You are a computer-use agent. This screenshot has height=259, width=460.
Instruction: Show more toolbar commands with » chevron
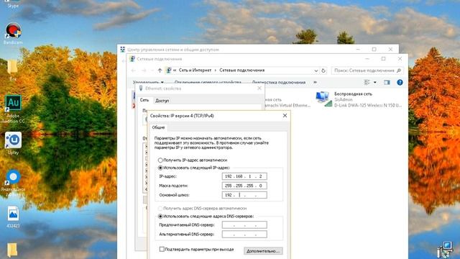click(315, 82)
